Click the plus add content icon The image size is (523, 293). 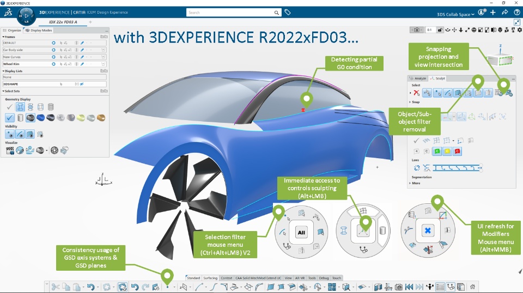tap(493, 13)
